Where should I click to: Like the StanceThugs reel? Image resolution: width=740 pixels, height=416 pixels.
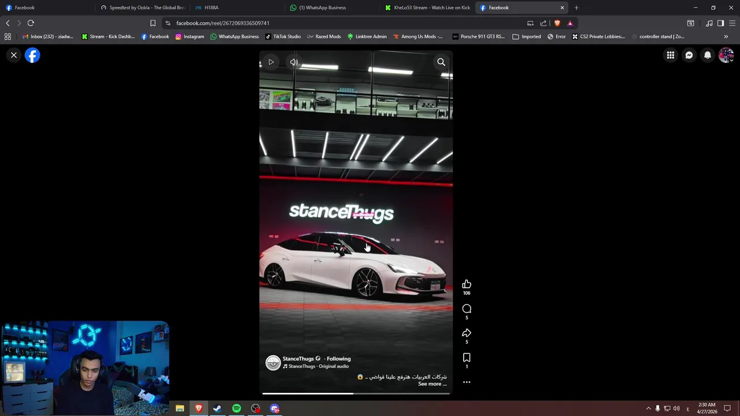point(467,284)
